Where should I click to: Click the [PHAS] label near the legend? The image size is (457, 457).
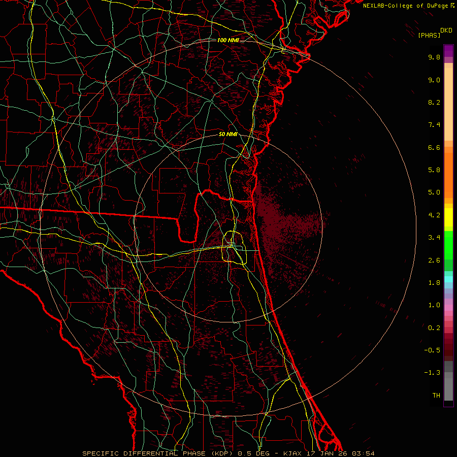click(x=429, y=35)
